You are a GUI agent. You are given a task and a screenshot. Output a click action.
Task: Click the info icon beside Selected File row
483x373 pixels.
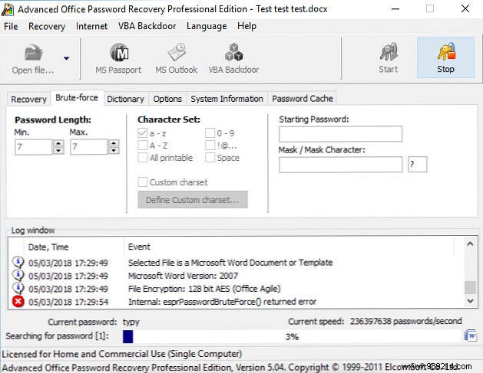(x=18, y=262)
